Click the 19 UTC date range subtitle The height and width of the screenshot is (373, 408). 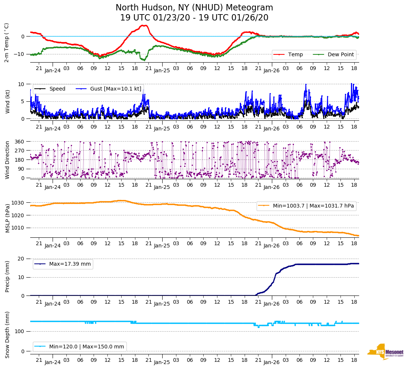pos(194,18)
